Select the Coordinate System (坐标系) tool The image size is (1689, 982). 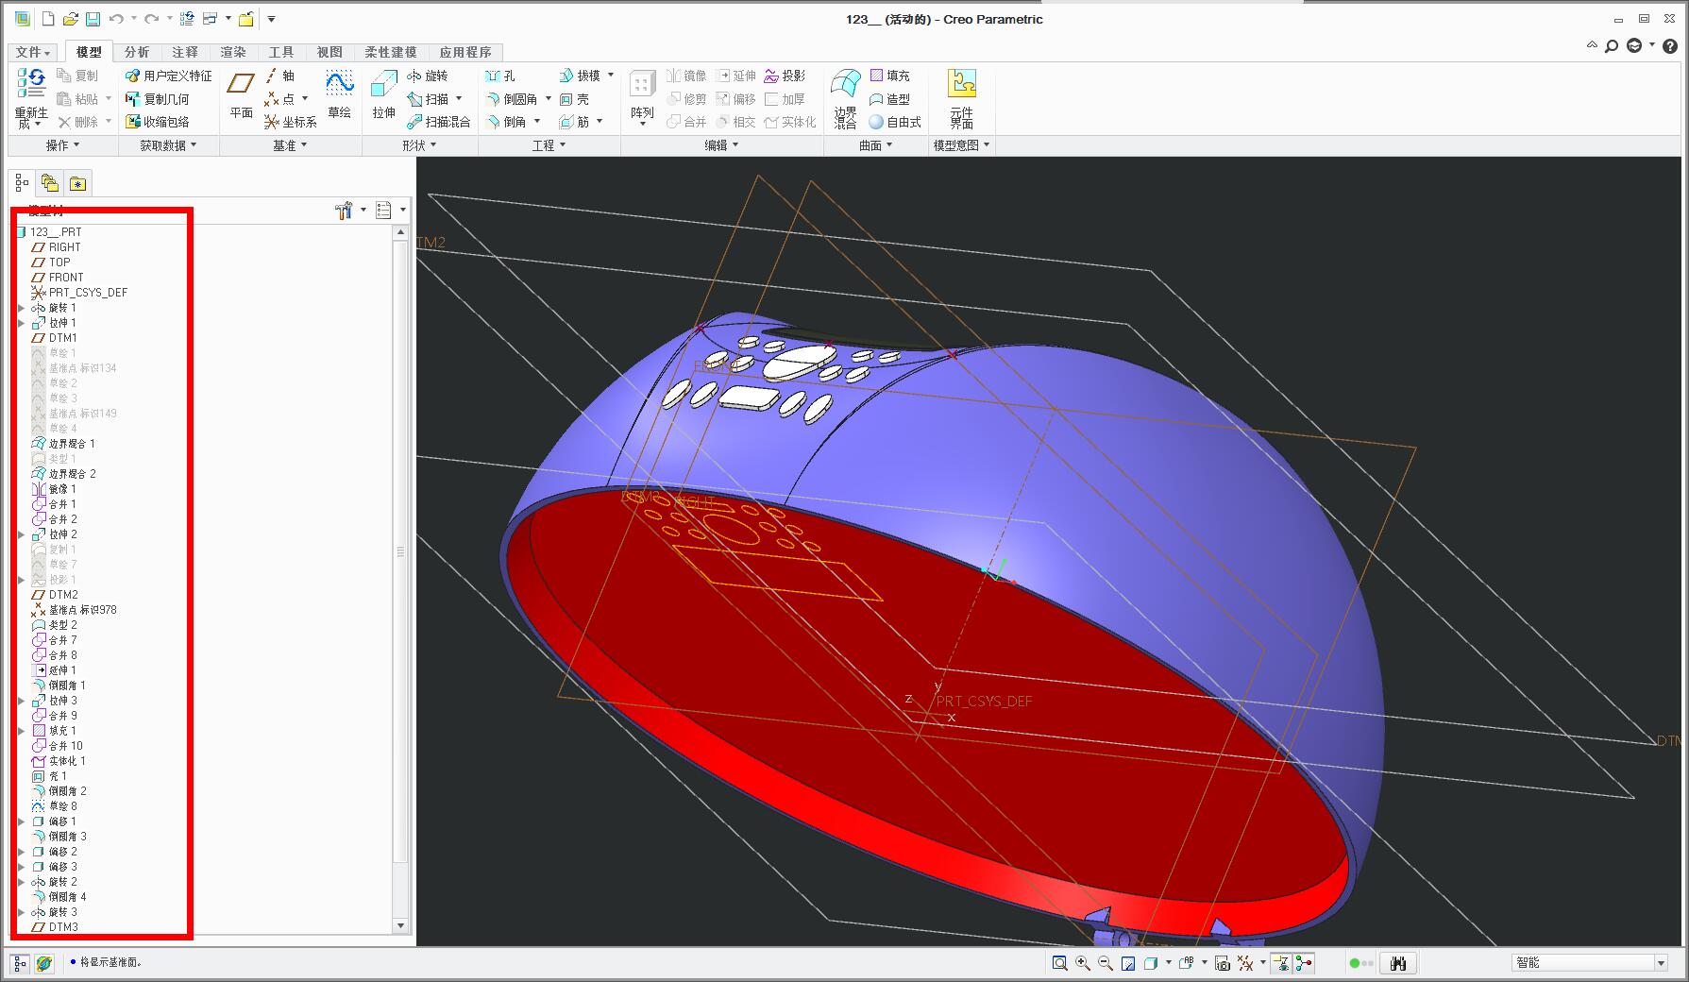(x=291, y=122)
